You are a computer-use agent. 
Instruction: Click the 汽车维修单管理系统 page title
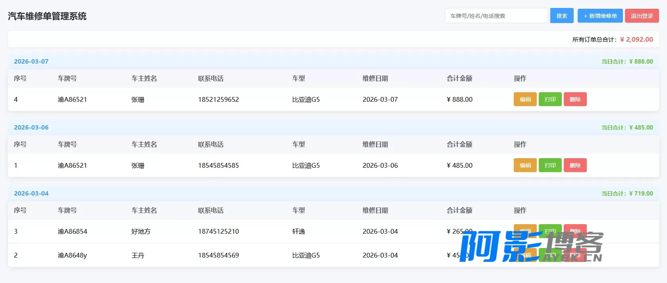[x=47, y=16]
